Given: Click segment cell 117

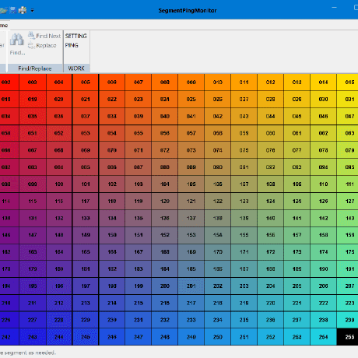Looking at the screenshot, I should coord(86,201).
